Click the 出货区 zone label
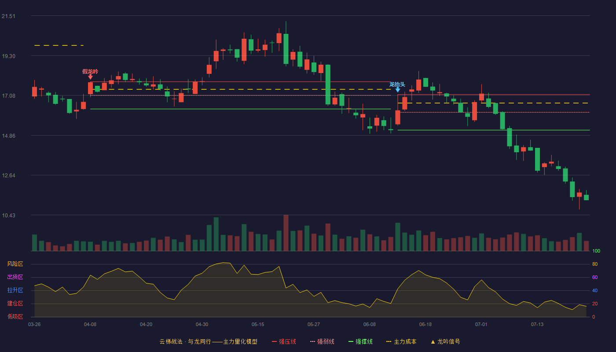616x352 pixels. point(15,277)
